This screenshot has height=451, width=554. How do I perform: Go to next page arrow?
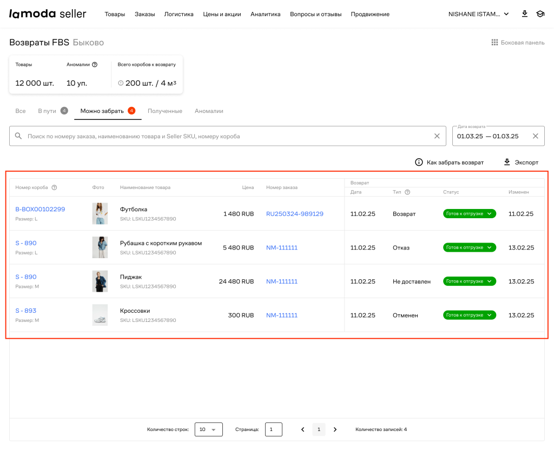[335, 429]
